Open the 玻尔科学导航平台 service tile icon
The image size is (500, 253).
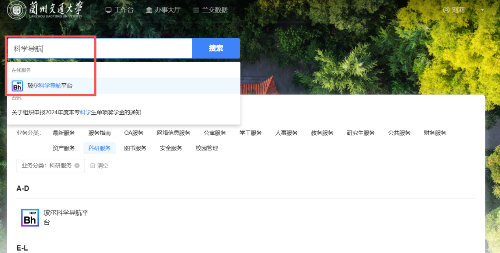[30, 218]
